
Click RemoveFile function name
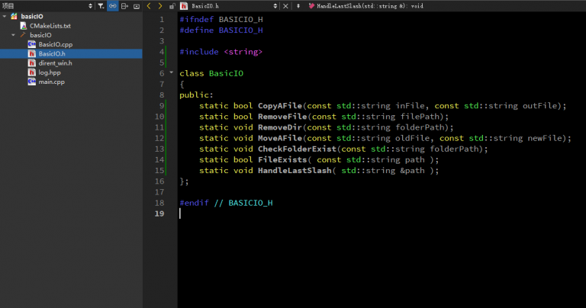(x=282, y=117)
